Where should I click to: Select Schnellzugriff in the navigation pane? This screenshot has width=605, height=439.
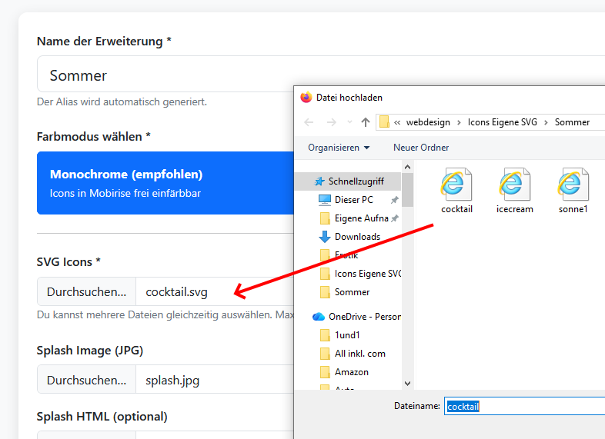pyautogui.click(x=355, y=181)
